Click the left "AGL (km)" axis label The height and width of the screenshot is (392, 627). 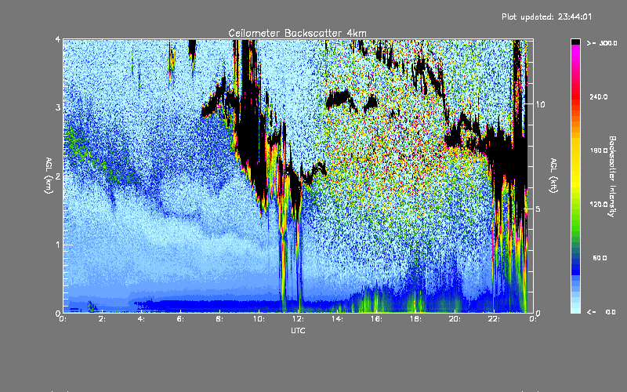(49, 176)
